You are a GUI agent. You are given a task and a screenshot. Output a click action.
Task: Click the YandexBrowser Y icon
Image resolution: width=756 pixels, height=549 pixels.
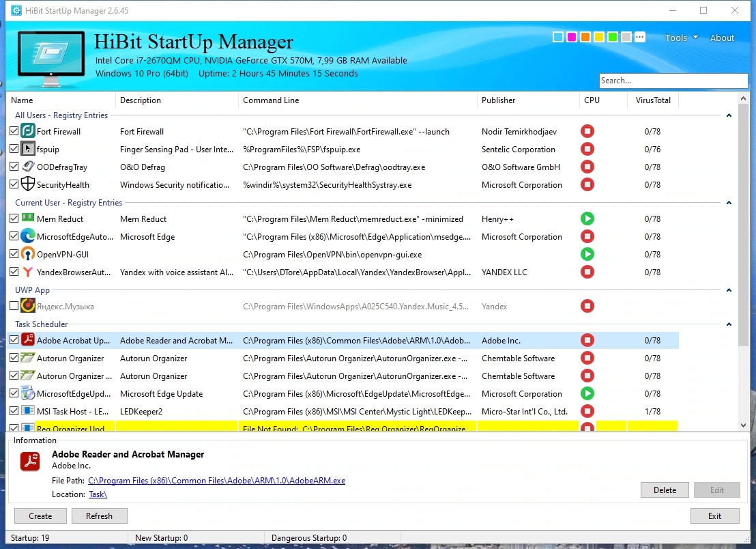pyautogui.click(x=28, y=272)
